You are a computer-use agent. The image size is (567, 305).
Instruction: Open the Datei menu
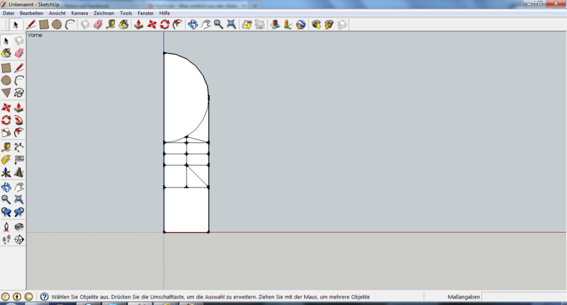pos(9,13)
